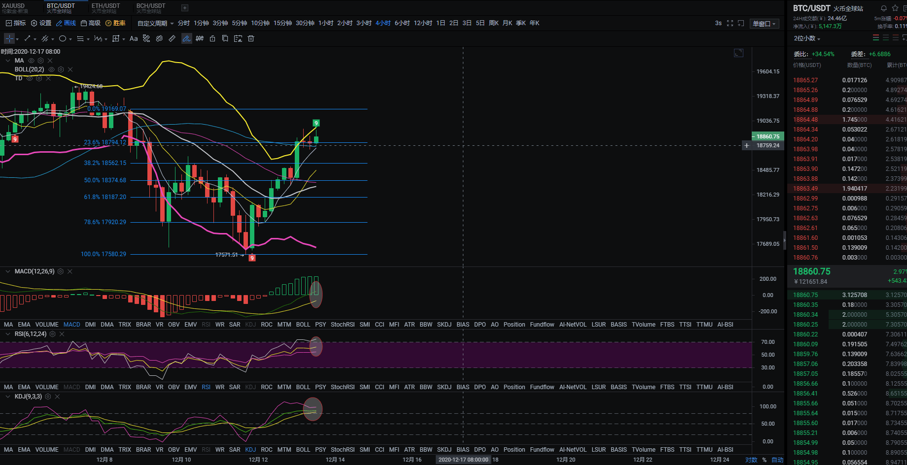Select the Aa text annotation tool

(x=134, y=38)
